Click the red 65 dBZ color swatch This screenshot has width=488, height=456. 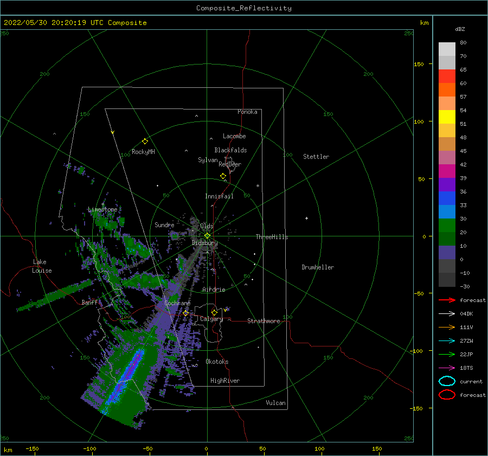[447, 76]
